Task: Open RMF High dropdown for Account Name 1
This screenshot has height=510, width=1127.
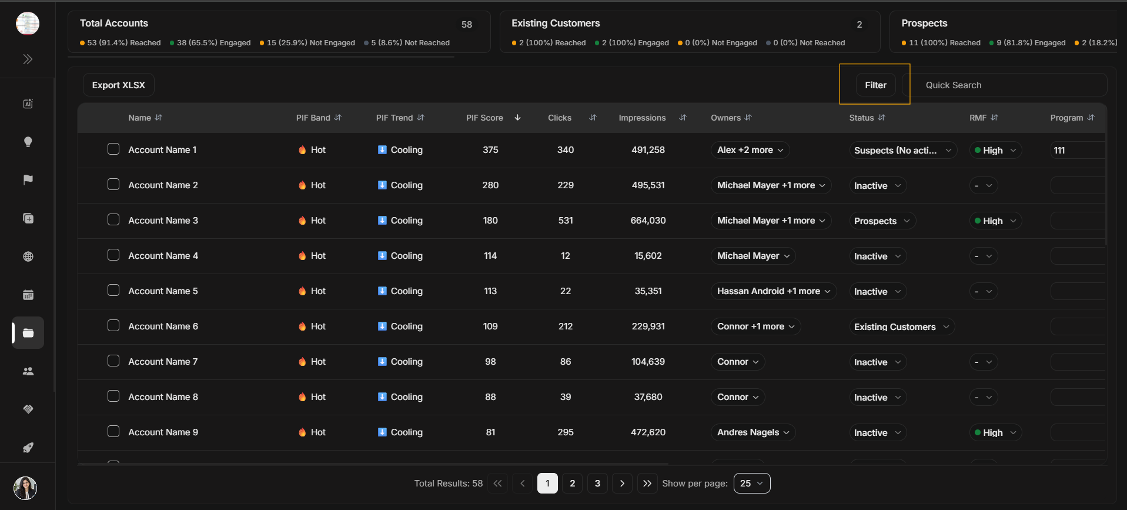Action: 995,150
